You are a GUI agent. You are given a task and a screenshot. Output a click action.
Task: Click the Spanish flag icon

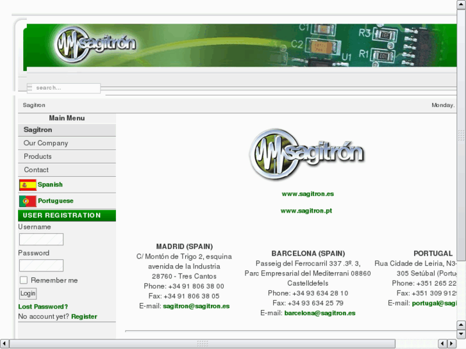tap(28, 185)
